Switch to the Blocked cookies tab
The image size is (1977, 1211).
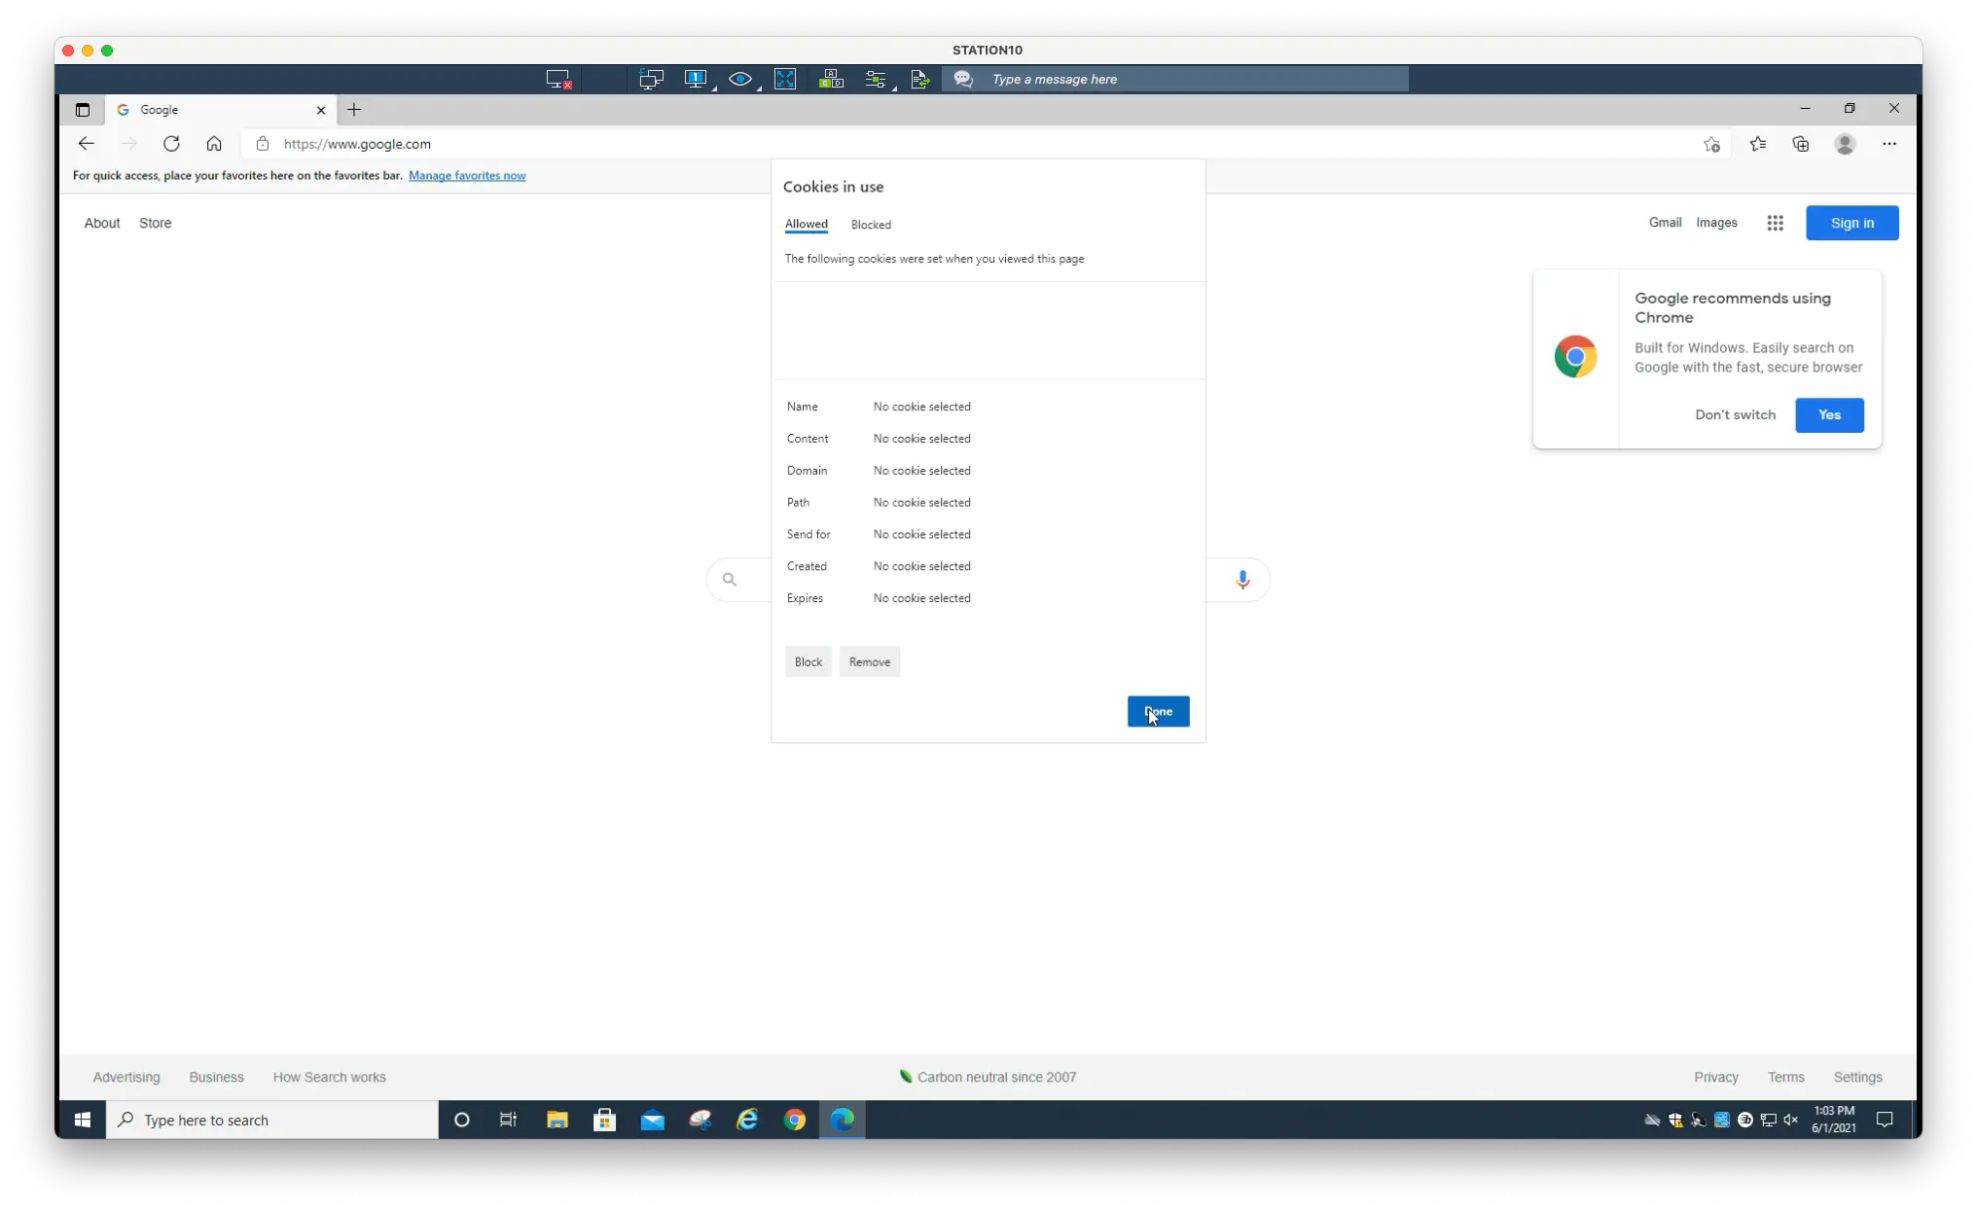pyautogui.click(x=871, y=225)
